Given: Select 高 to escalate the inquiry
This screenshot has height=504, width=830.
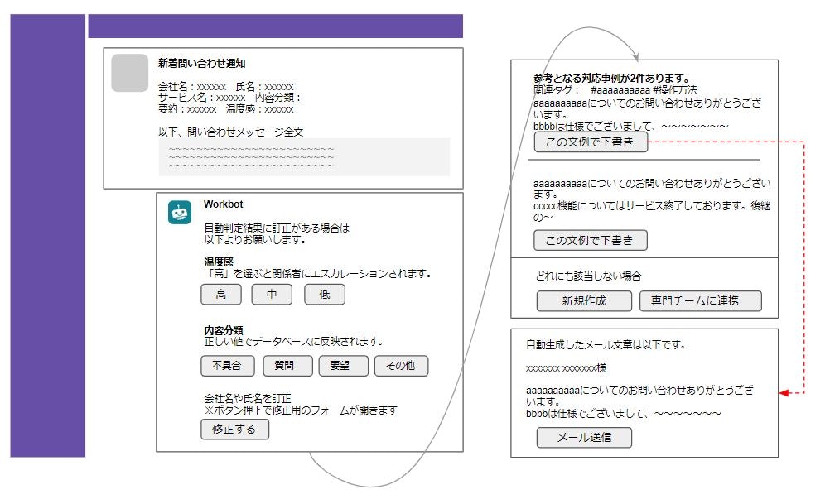Looking at the screenshot, I should point(220,294).
